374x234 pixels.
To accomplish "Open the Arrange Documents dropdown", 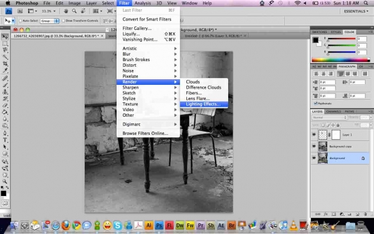I will tap(98, 11).
